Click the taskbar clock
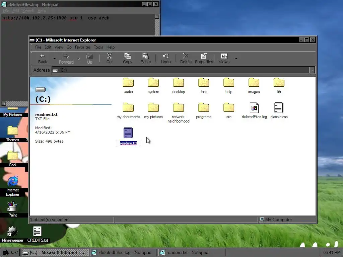Viewport: 343px width, 257px height. [x=331, y=252]
